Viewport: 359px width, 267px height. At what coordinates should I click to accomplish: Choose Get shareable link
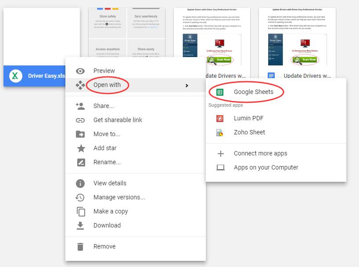pyautogui.click(x=118, y=120)
